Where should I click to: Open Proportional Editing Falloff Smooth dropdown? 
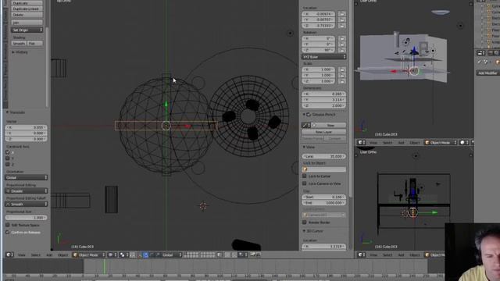click(x=27, y=205)
